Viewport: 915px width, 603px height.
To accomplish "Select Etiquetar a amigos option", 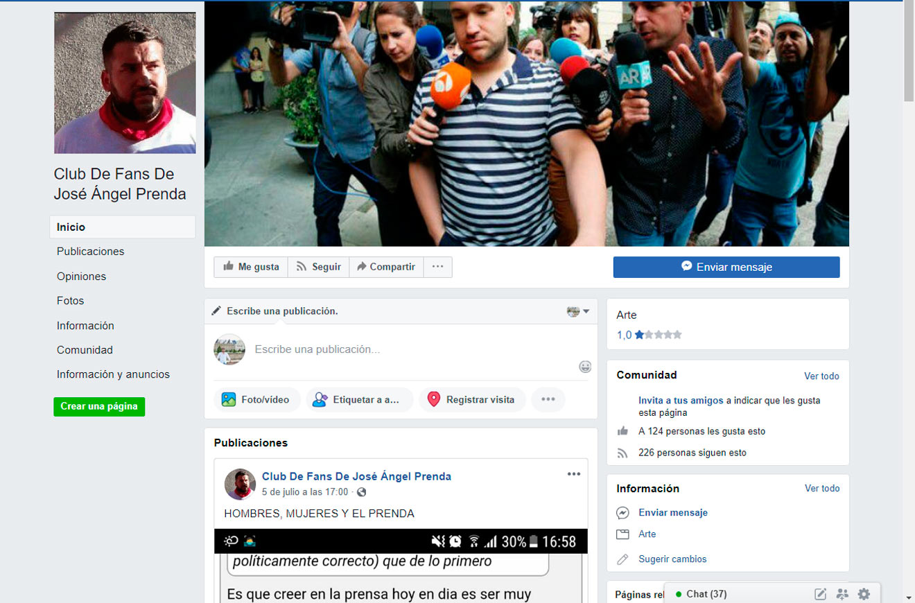I will [358, 400].
